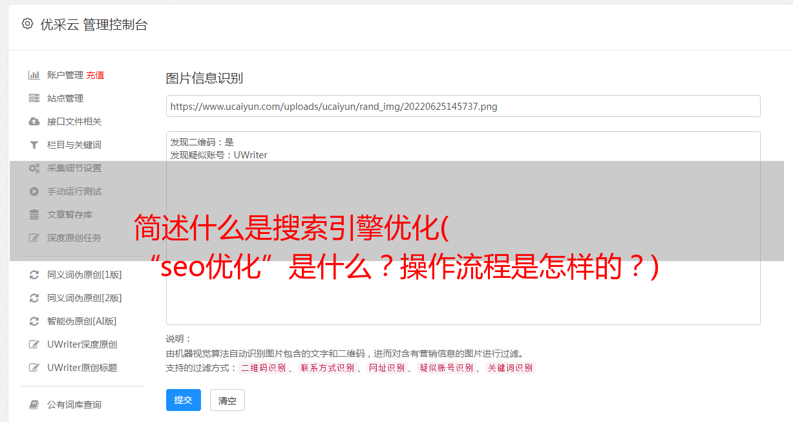Open 采集细节设置 menu item

click(x=74, y=168)
